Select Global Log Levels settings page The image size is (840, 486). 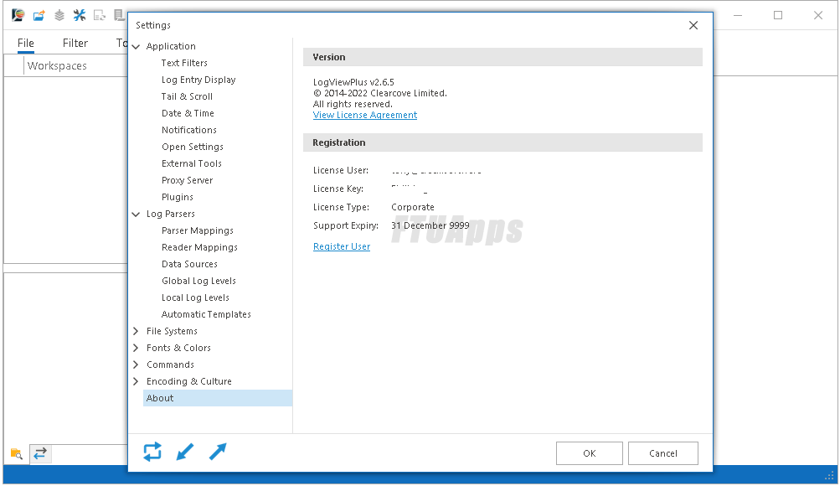[x=198, y=281]
